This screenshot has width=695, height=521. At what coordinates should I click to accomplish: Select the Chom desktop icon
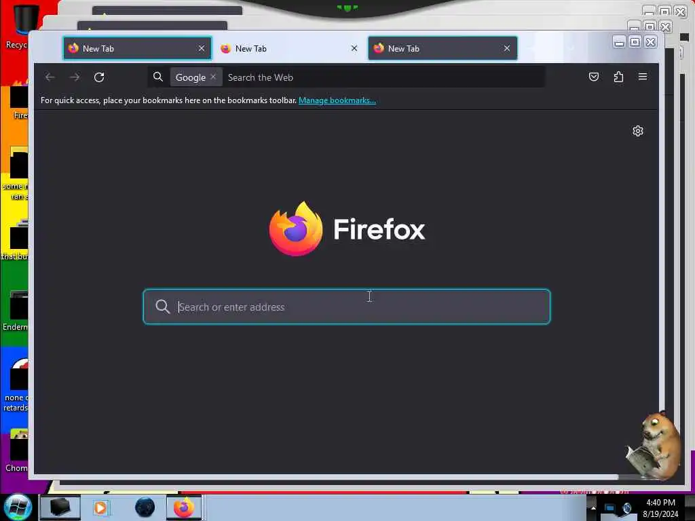[16, 451]
